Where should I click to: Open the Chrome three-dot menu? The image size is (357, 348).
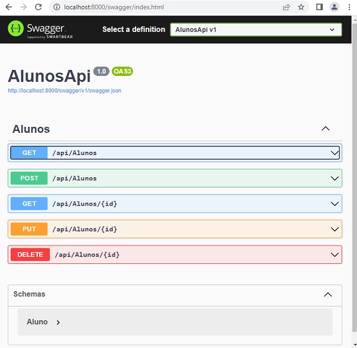click(x=350, y=7)
